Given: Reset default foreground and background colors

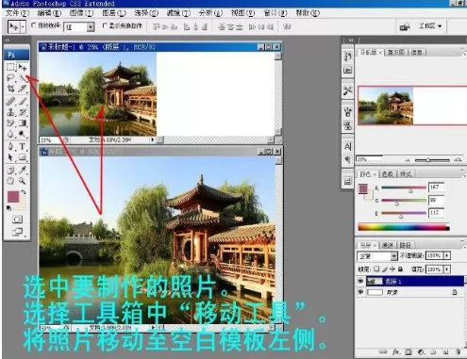Looking at the screenshot, I should pos(8,208).
